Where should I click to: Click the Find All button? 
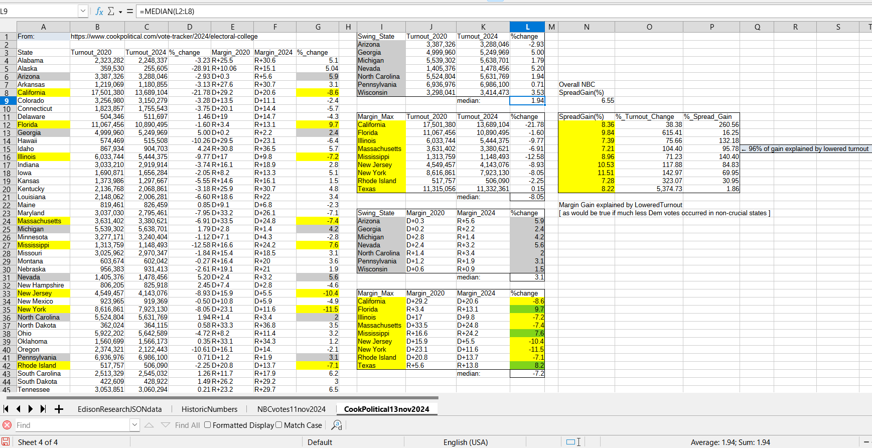[187, 425]
